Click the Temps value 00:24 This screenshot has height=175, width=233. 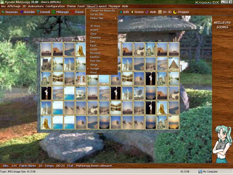(x=61, y=166)
